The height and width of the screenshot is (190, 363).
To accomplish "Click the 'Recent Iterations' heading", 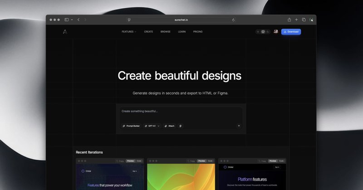I will click(x=89, y=152).
